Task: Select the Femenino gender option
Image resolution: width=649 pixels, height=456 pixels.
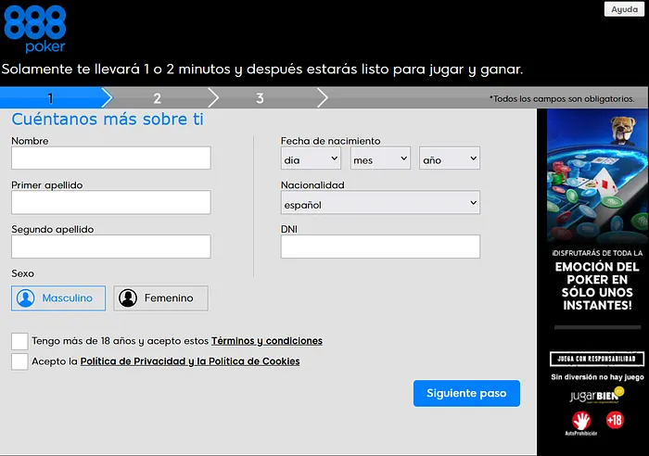Action: [x=160, y=298]
